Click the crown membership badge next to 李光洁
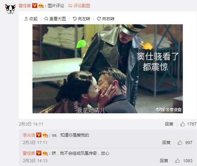Viewport: 197px width, 166px height. coord(45,135)
